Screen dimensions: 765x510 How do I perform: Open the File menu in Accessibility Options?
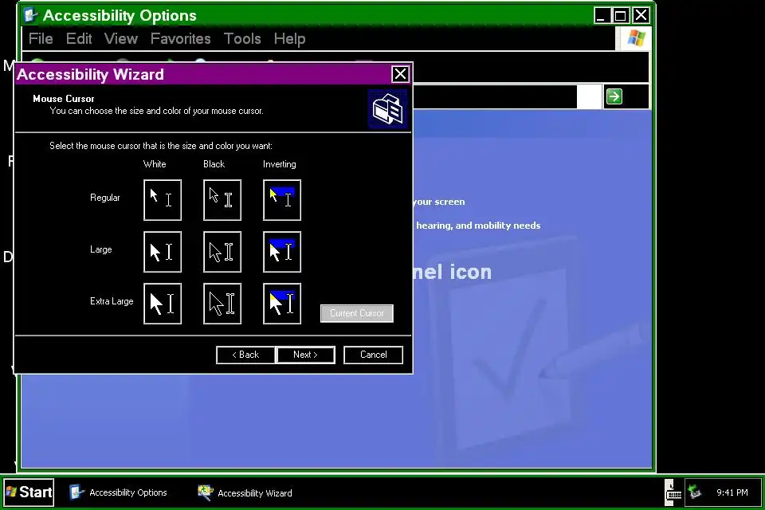pos(41,38)
